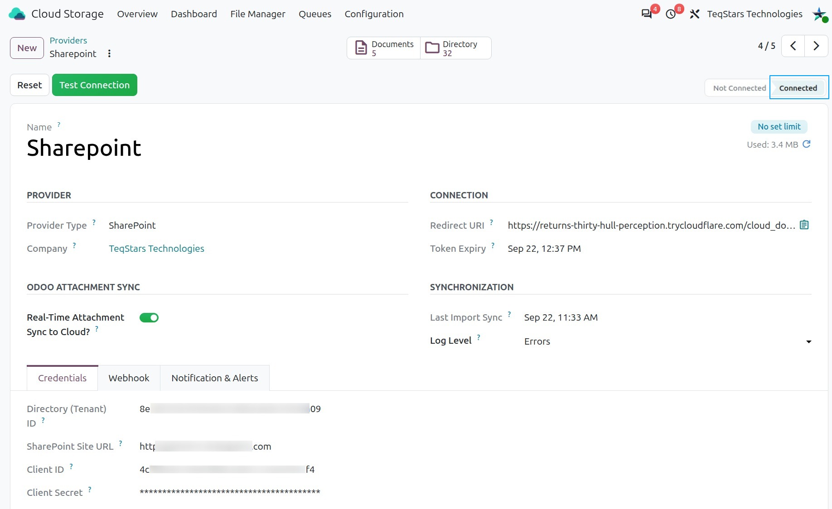Expand the Log Level dropdown arrow
The width and height of the screenshot is (832, 509).
click(x=808, y=341)
